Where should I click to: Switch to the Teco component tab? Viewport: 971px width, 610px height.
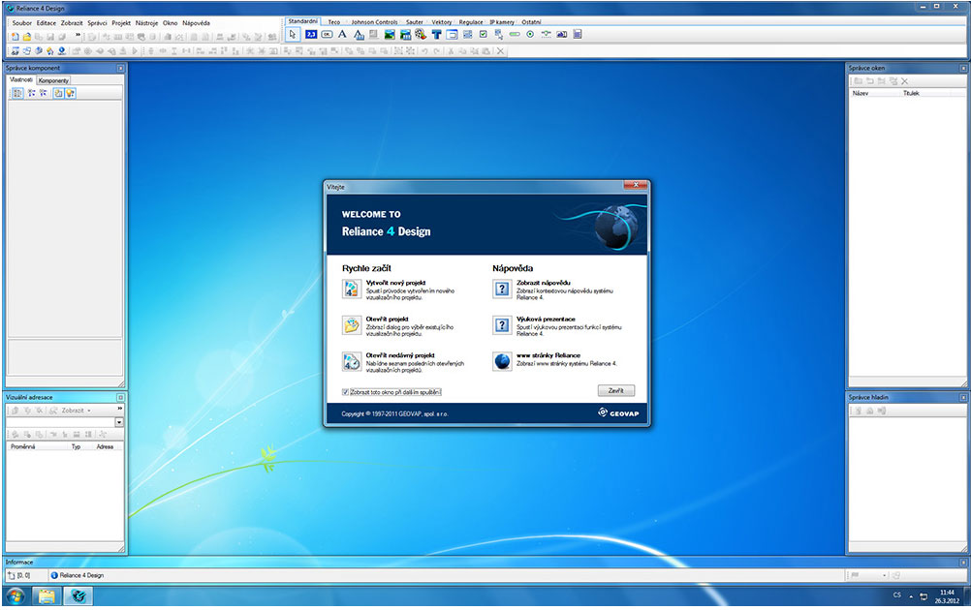click(333, 21)
